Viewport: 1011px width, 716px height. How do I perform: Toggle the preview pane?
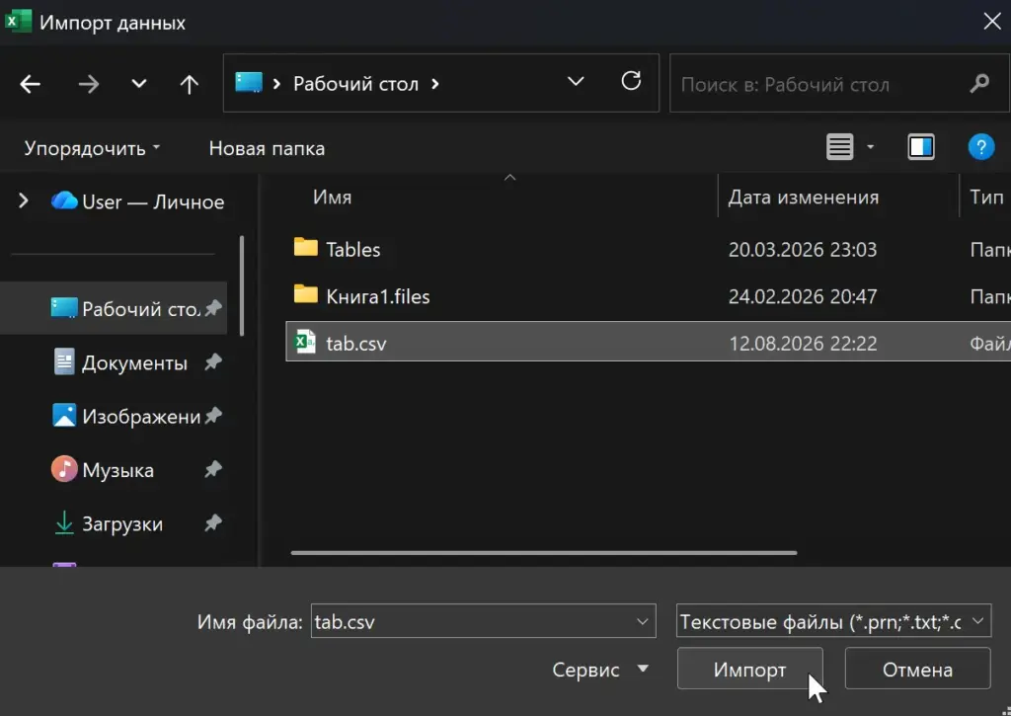coord(921,147)
